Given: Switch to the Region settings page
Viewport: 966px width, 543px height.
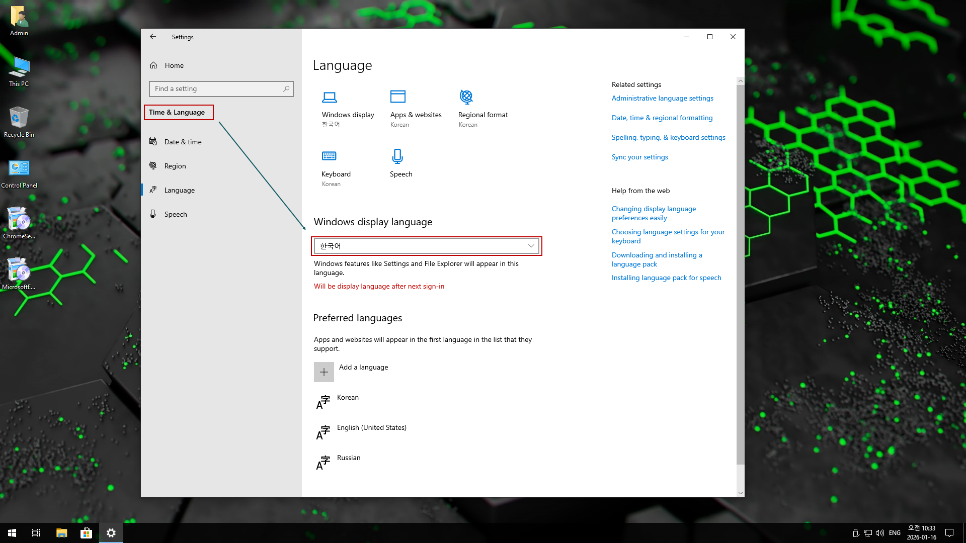Looking at the screenshot, I should (175, 166).
